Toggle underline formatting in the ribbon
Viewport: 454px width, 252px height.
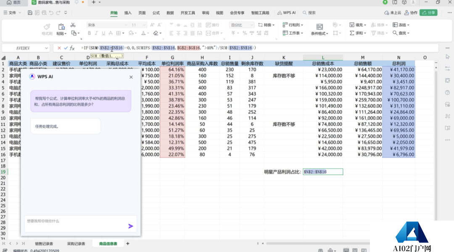pos(103,33)
